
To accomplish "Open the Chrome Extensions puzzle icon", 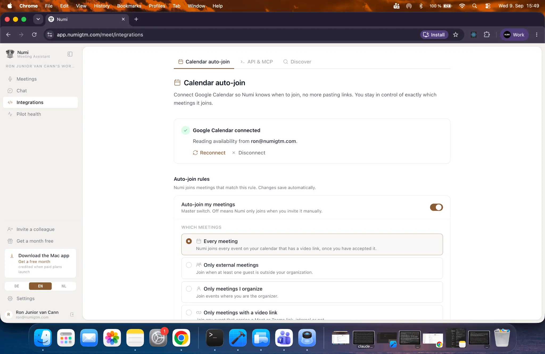I will click(487, 35).
